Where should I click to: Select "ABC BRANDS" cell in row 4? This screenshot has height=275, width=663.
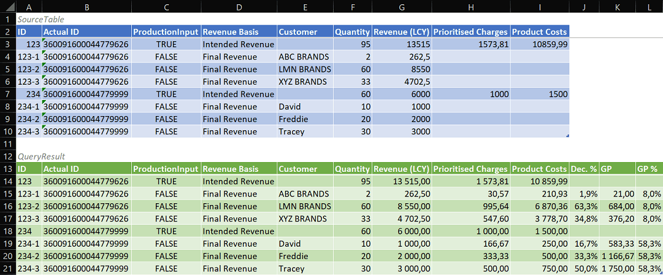pyautogui.click(x=305, y=56)
